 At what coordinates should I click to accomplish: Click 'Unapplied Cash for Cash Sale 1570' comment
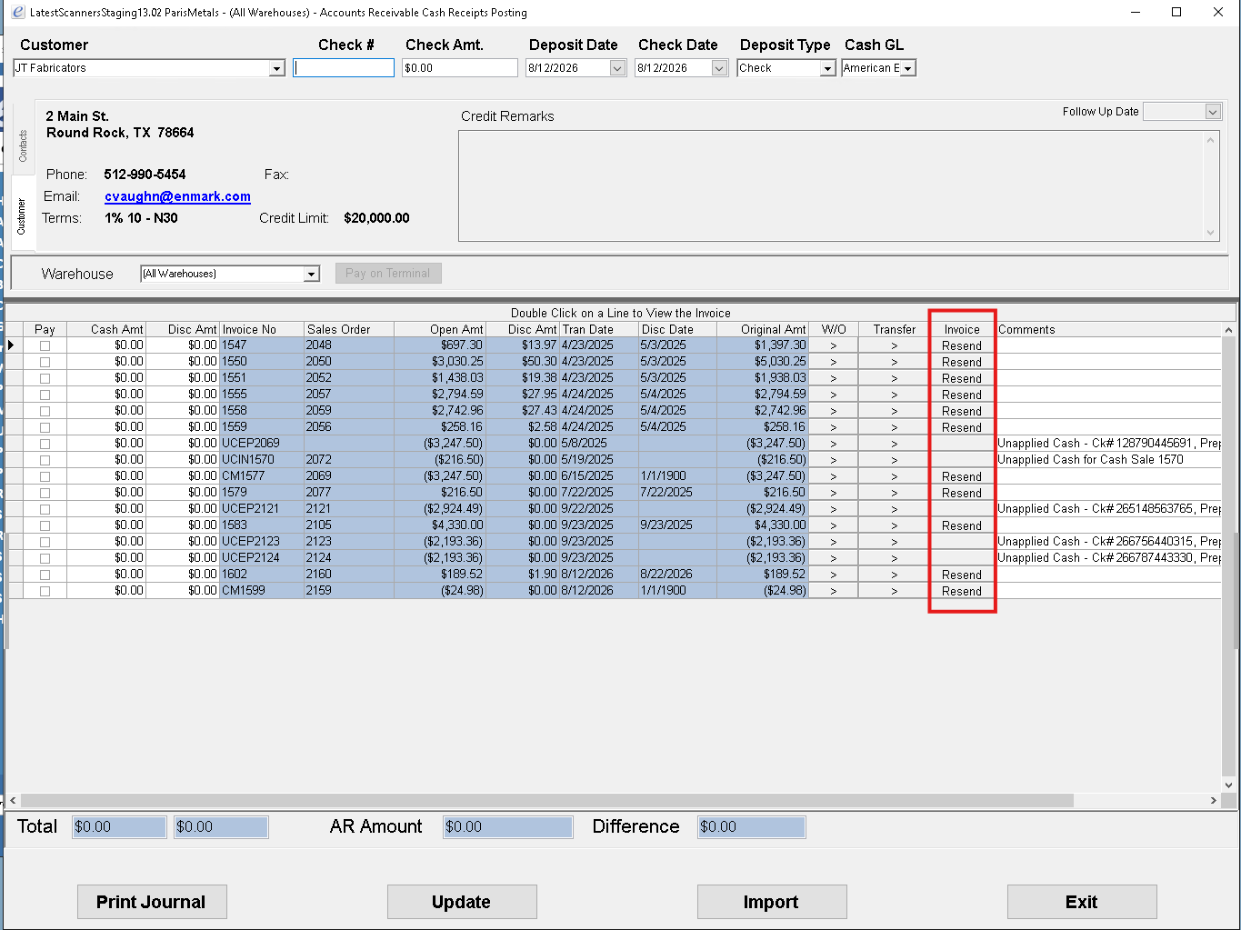pyautogui.click(x=1091, y=460)
